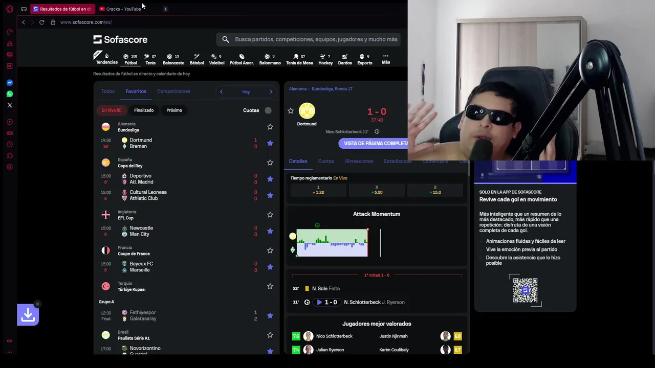Toggle favorite star for Copa del Rey

point(270,163)
